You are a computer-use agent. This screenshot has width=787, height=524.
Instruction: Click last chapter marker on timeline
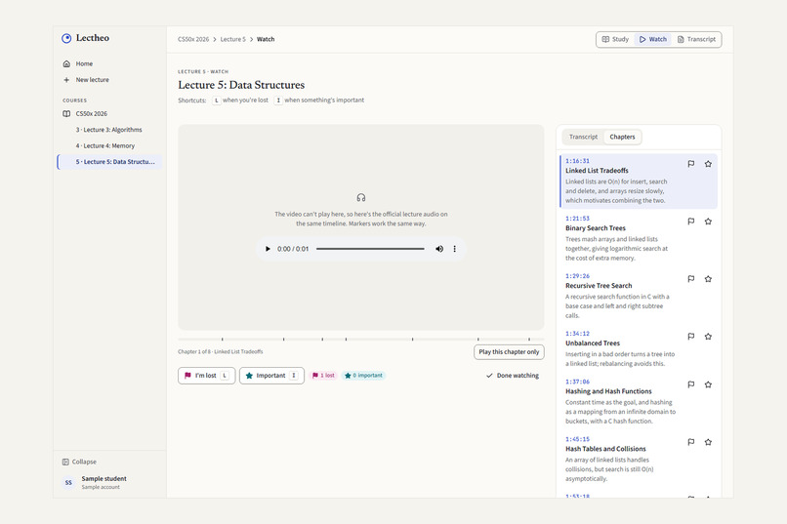tap(529, 340)
